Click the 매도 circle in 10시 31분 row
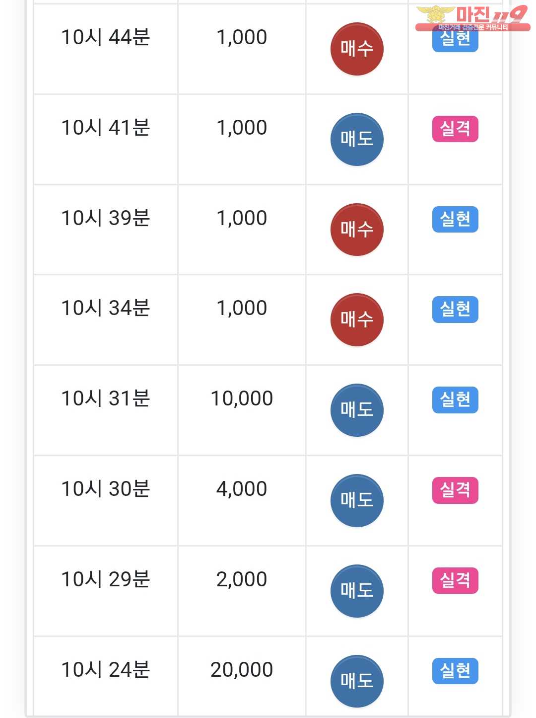The height and width of the screenshot is (718, 536). 357,410
